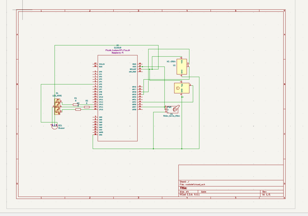The width and height of the screenshot is (308, 216).
Task: Click the Sheet: / field in title block
Action: (x=184, y=182)
